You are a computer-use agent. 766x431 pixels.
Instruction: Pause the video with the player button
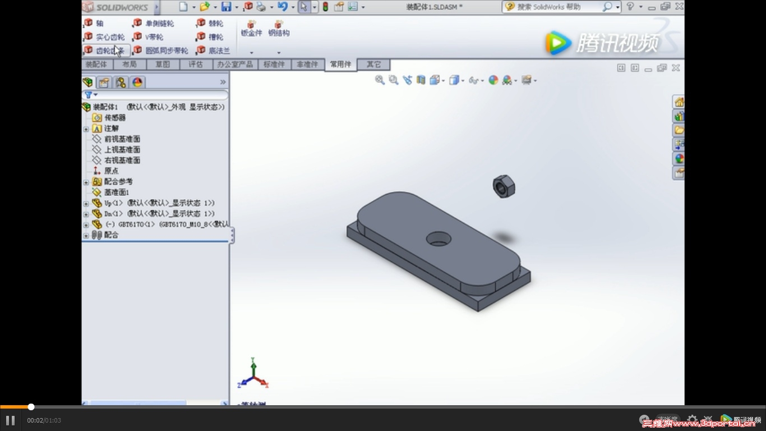pyautogui.click(x=10, y=420)
